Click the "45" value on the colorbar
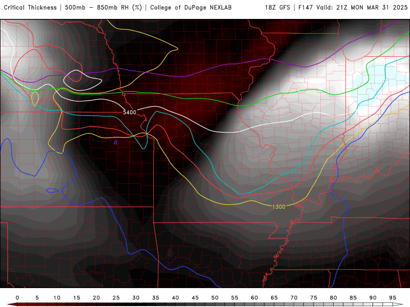 coord(195,298)
